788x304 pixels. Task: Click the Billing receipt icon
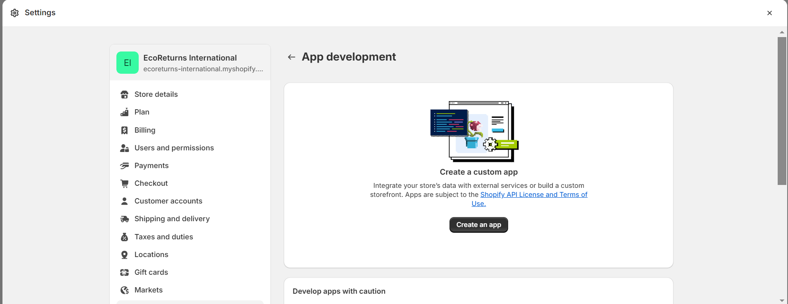(124, 130)
